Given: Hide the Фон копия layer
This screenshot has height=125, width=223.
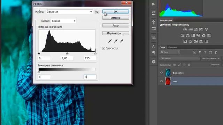Looking at the screenshot, I should coord(161,73).
